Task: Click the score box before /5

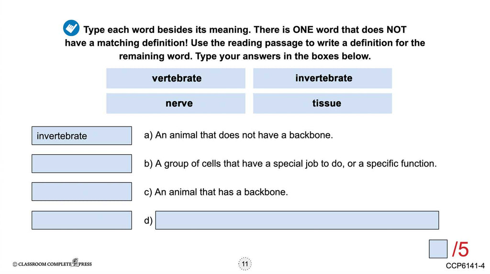Action: (x=438, y=249)
